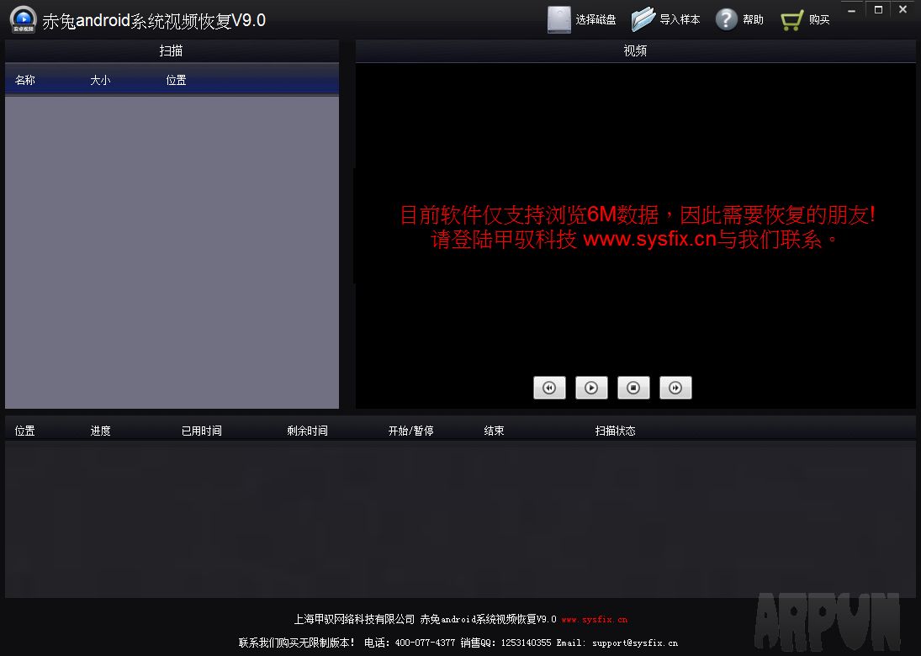Click the 开始/暂停 start-pause column header
The width and height of the screenshot is (921, 656).
[411, 430]
